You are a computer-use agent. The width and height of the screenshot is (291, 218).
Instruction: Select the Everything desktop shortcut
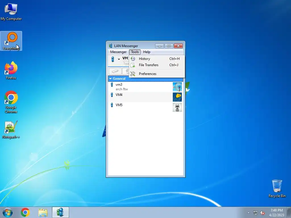11,41
